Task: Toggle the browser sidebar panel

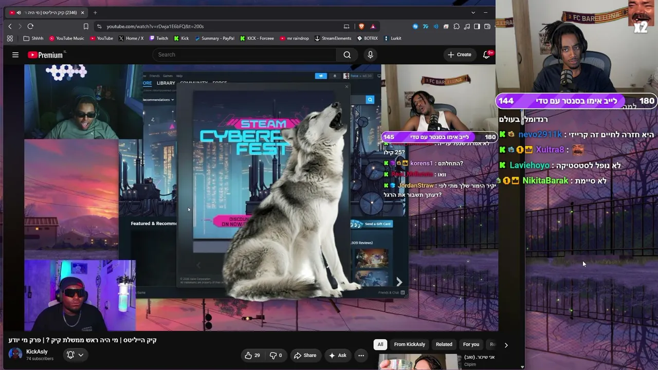Action: 477,26
